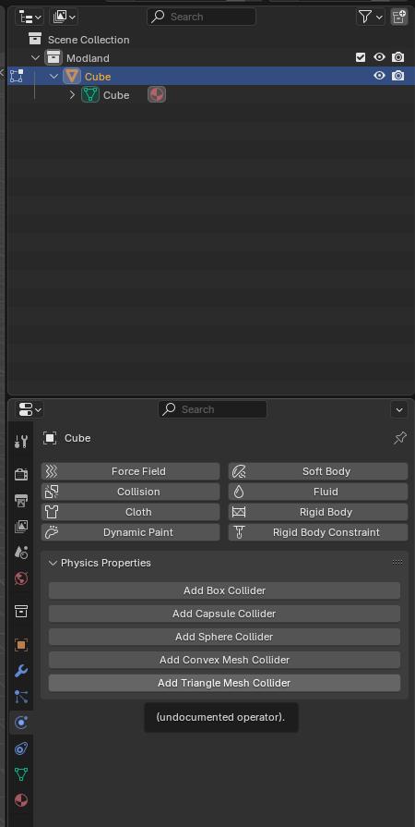Collapse the Modland collection

[x=35, y=58]
